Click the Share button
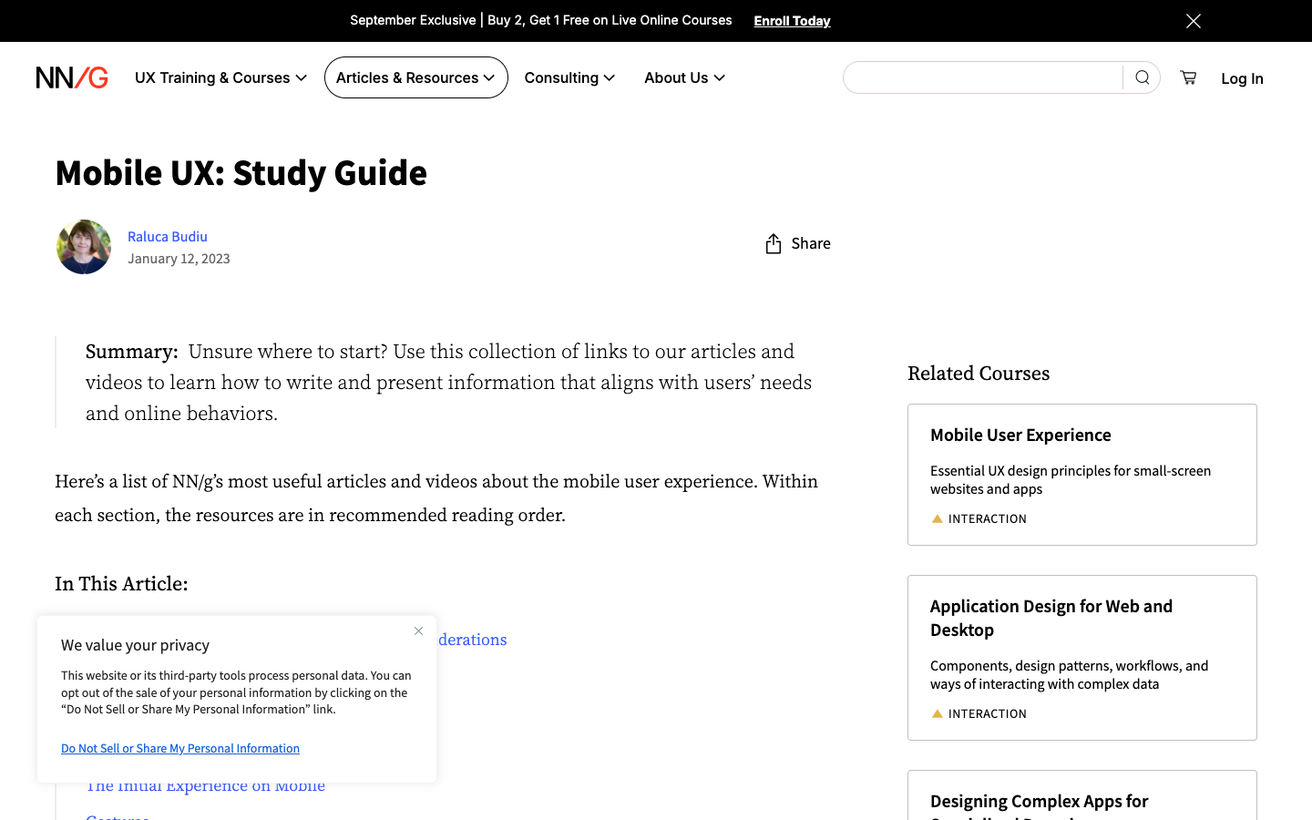Screen dimensions: 1312x820 [798, 243]
